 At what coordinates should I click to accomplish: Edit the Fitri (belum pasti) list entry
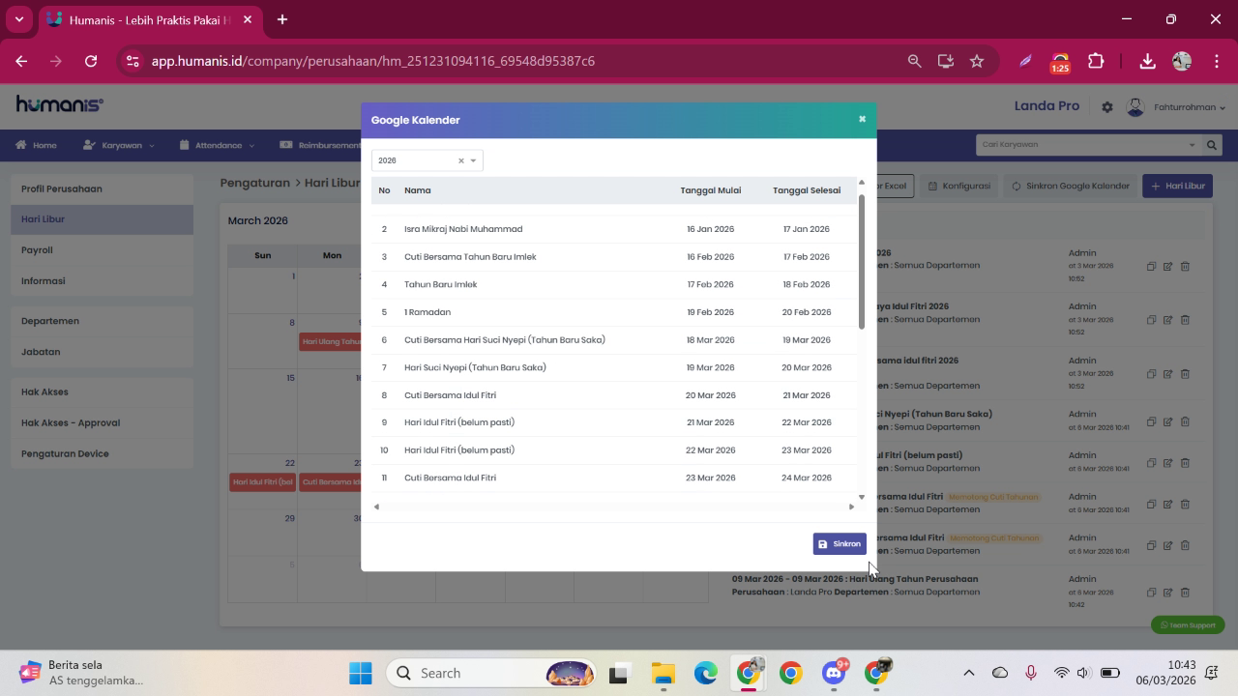click(x=1167, y=463)
